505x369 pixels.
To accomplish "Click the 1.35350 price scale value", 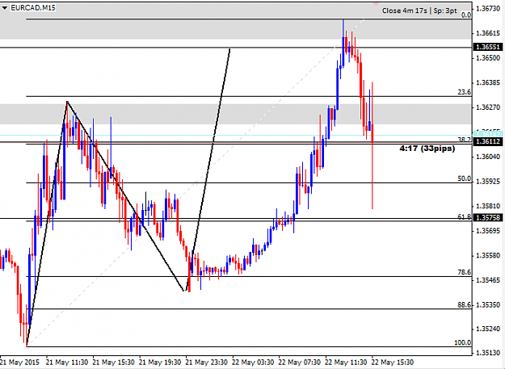I will coord(488,304).
